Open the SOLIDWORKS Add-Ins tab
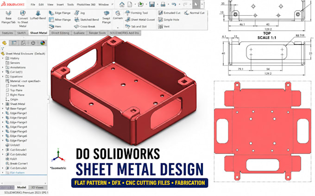 [124, 33]
